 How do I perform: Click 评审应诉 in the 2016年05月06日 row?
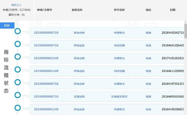point(79,109)
